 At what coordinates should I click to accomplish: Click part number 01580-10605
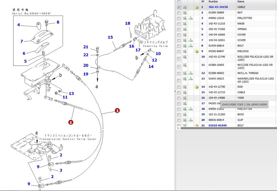coord(217,65)
